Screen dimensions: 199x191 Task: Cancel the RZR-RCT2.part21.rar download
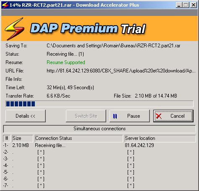pyautogui.click(x=173, y=116)
